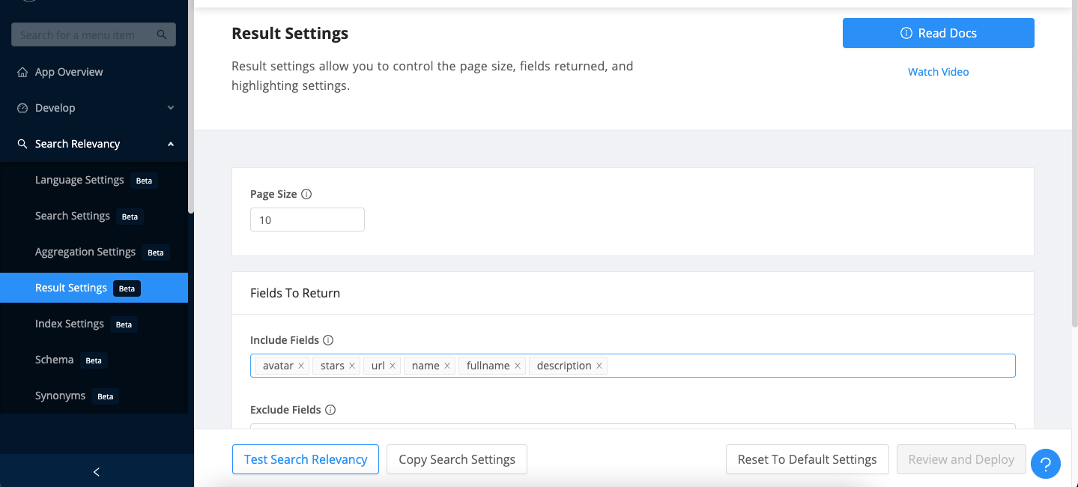
Task: Collapse the Search Relevancy section
Action: point(171,144)
